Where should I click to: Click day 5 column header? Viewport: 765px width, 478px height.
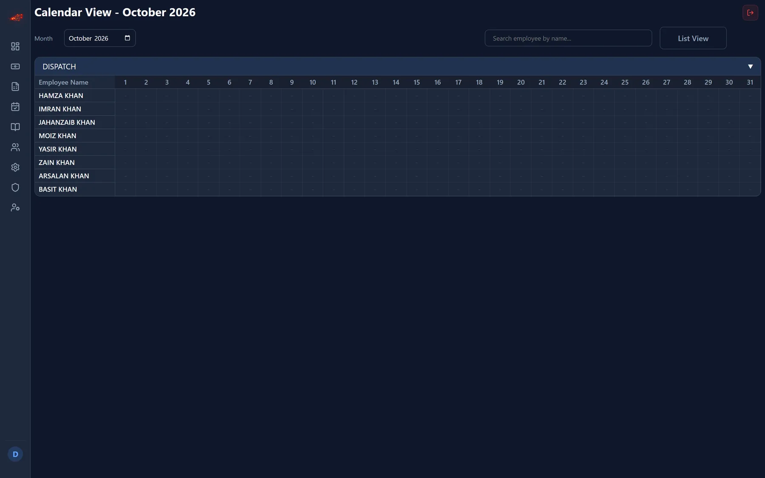coord(209,82)
